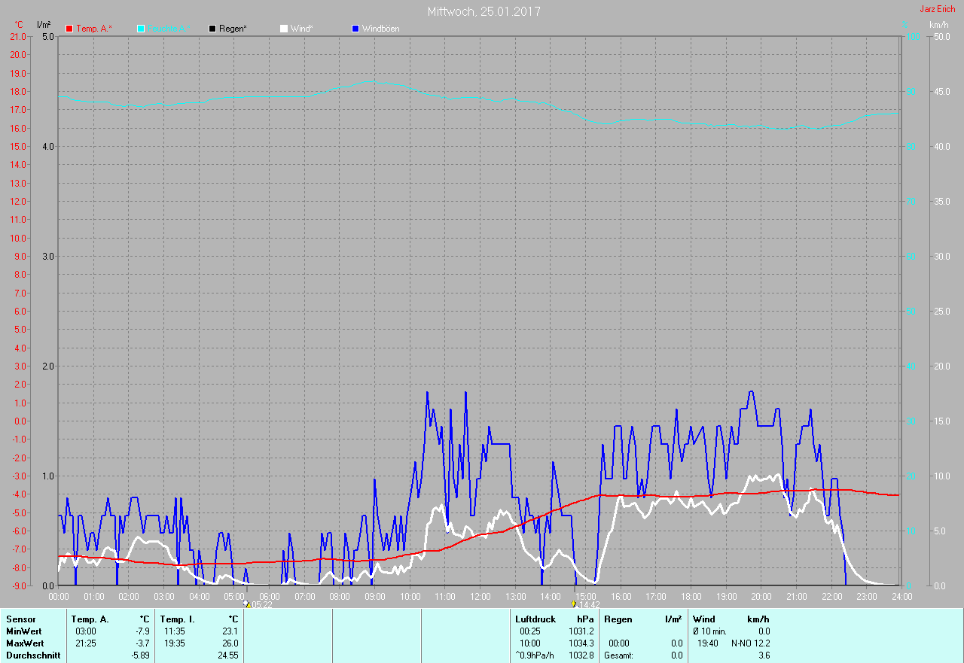Click the 19:40 wind maximum time
Image resolution: width=964 pixels, height=663 pixels.
(708, 643)
